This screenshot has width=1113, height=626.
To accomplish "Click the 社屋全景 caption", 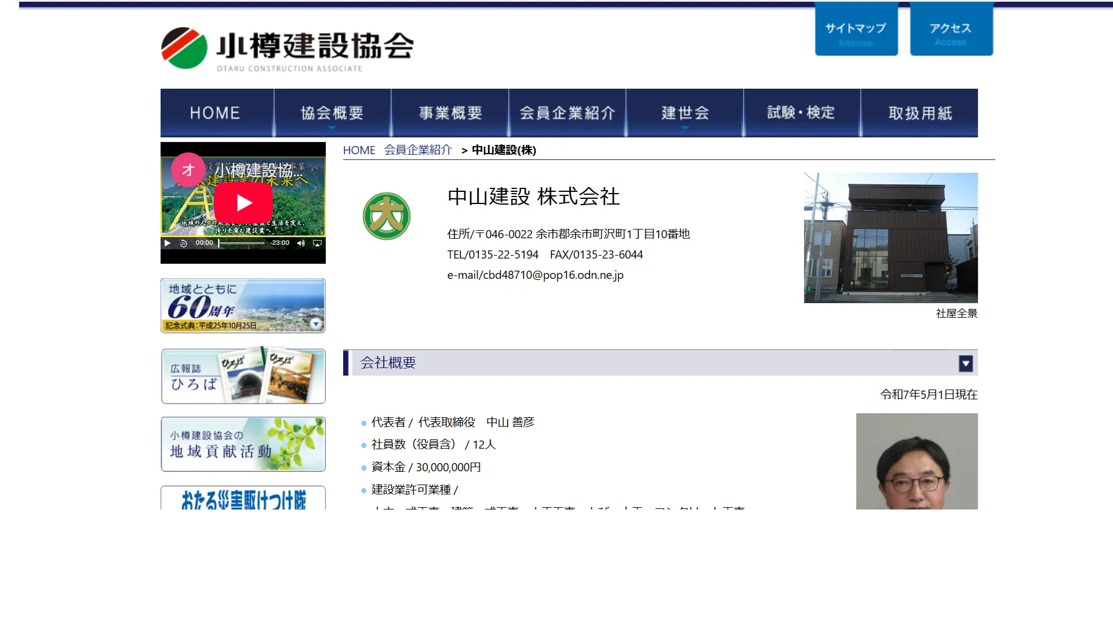I will point(956,314).
